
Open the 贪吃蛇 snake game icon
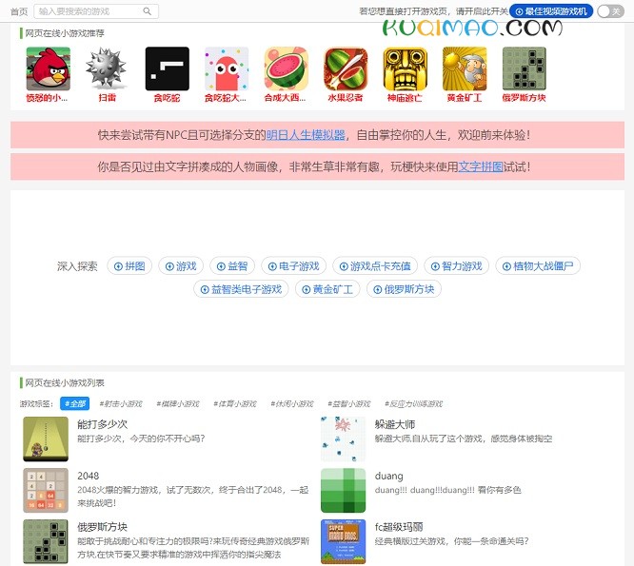[x=167, y=68]
